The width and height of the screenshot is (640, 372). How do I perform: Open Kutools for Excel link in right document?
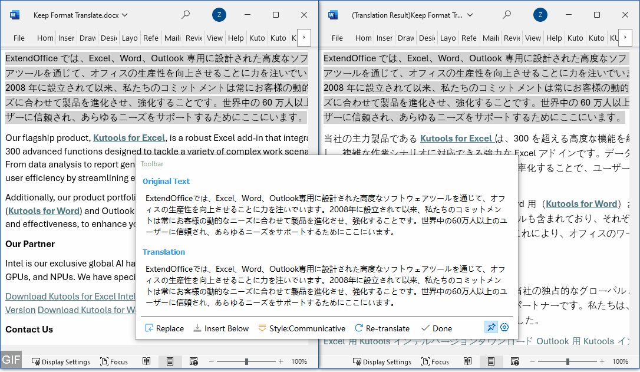(456, 139)
